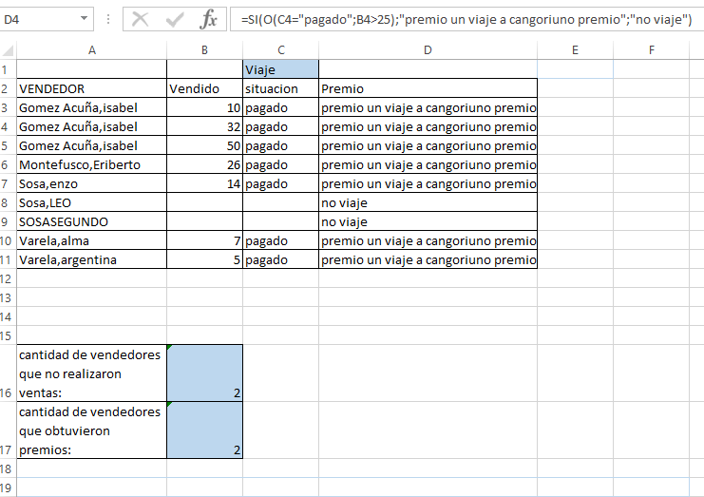The height and width of the screenshot is (497, 704).
Task: Click the Insert Function fx icon
Action: 207,18
